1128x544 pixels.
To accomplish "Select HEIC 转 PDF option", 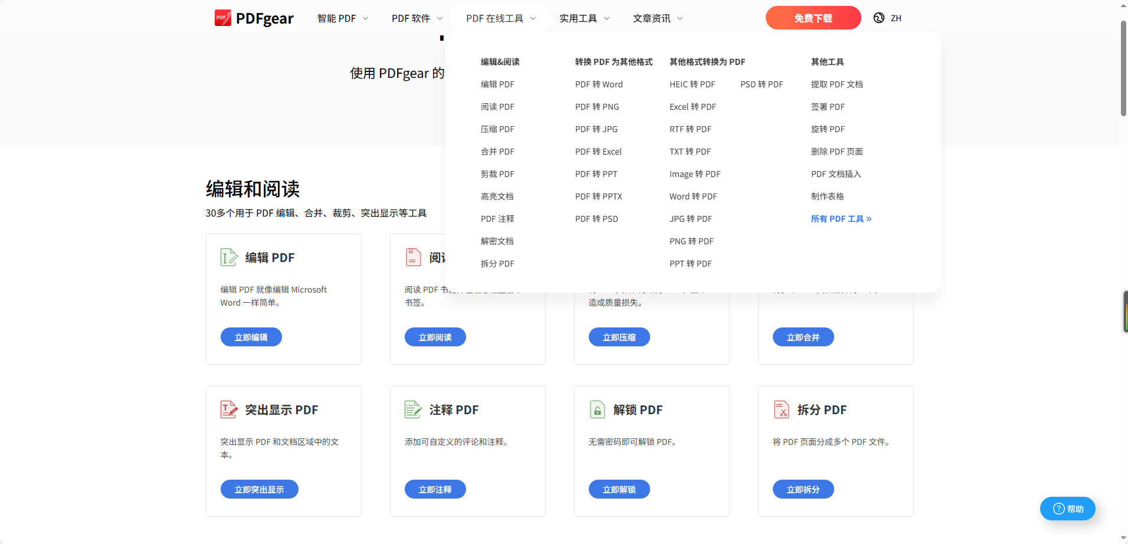I will pyautogui.click(x=692, y=84).
